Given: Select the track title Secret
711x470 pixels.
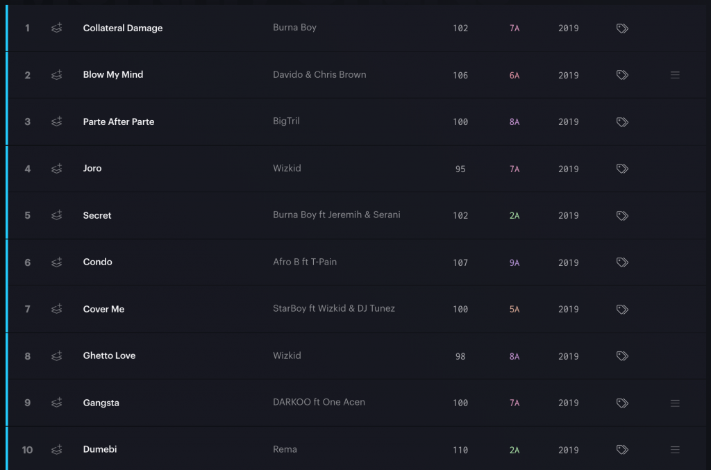Looking at the screenshot, I should pyautogui.click(x=97, y=215).
